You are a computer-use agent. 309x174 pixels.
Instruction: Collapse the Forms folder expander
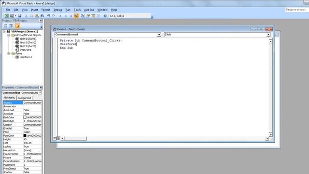(9, 54)
